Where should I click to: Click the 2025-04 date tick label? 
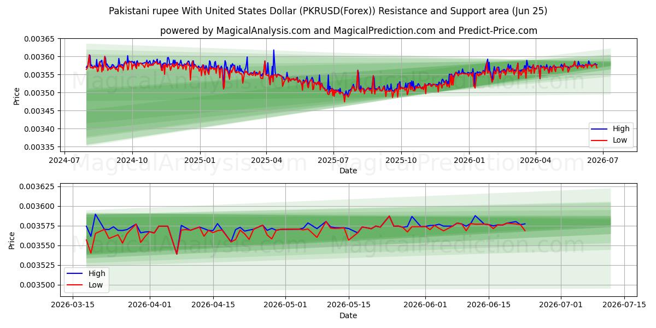click(x=266, y=161)
